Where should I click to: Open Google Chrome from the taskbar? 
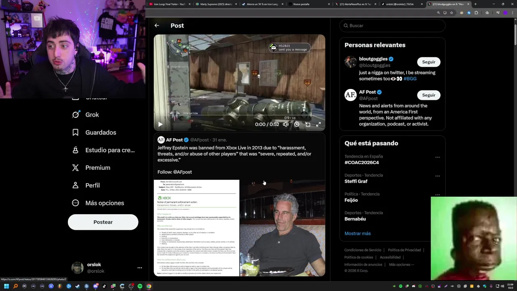click(149, 287)
